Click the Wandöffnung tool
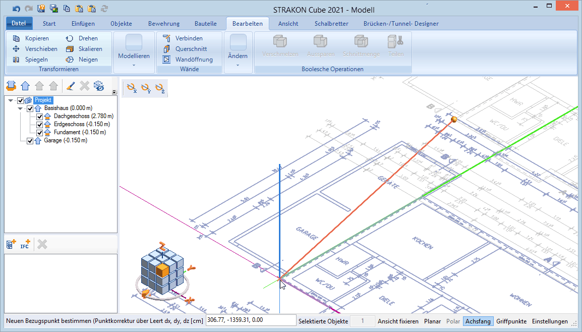Screen dimensions: 582x332 point(188,60)
